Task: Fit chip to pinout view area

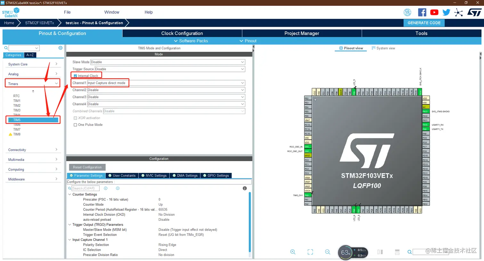Action: pyautogui.click(x=310, y=252)
